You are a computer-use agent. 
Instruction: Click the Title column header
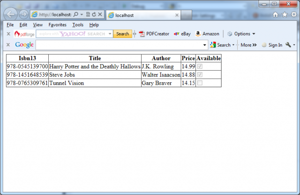pyautogui.click(x=95, y=58)
